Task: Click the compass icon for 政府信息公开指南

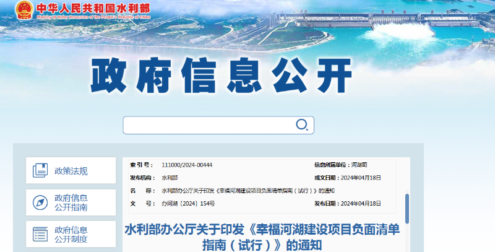Action: click(x=40, y=202)
